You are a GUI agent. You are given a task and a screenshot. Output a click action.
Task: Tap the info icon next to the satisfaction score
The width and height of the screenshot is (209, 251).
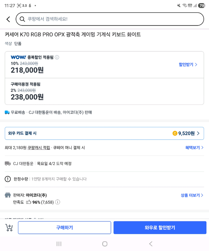[57, 202]
